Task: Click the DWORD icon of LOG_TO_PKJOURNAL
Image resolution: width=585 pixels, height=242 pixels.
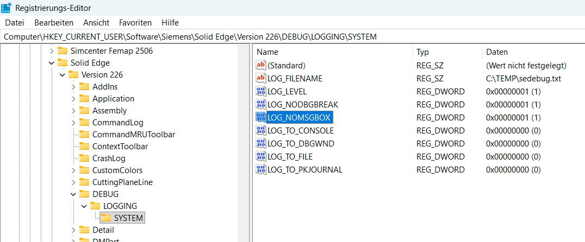Action: point(260,169)
